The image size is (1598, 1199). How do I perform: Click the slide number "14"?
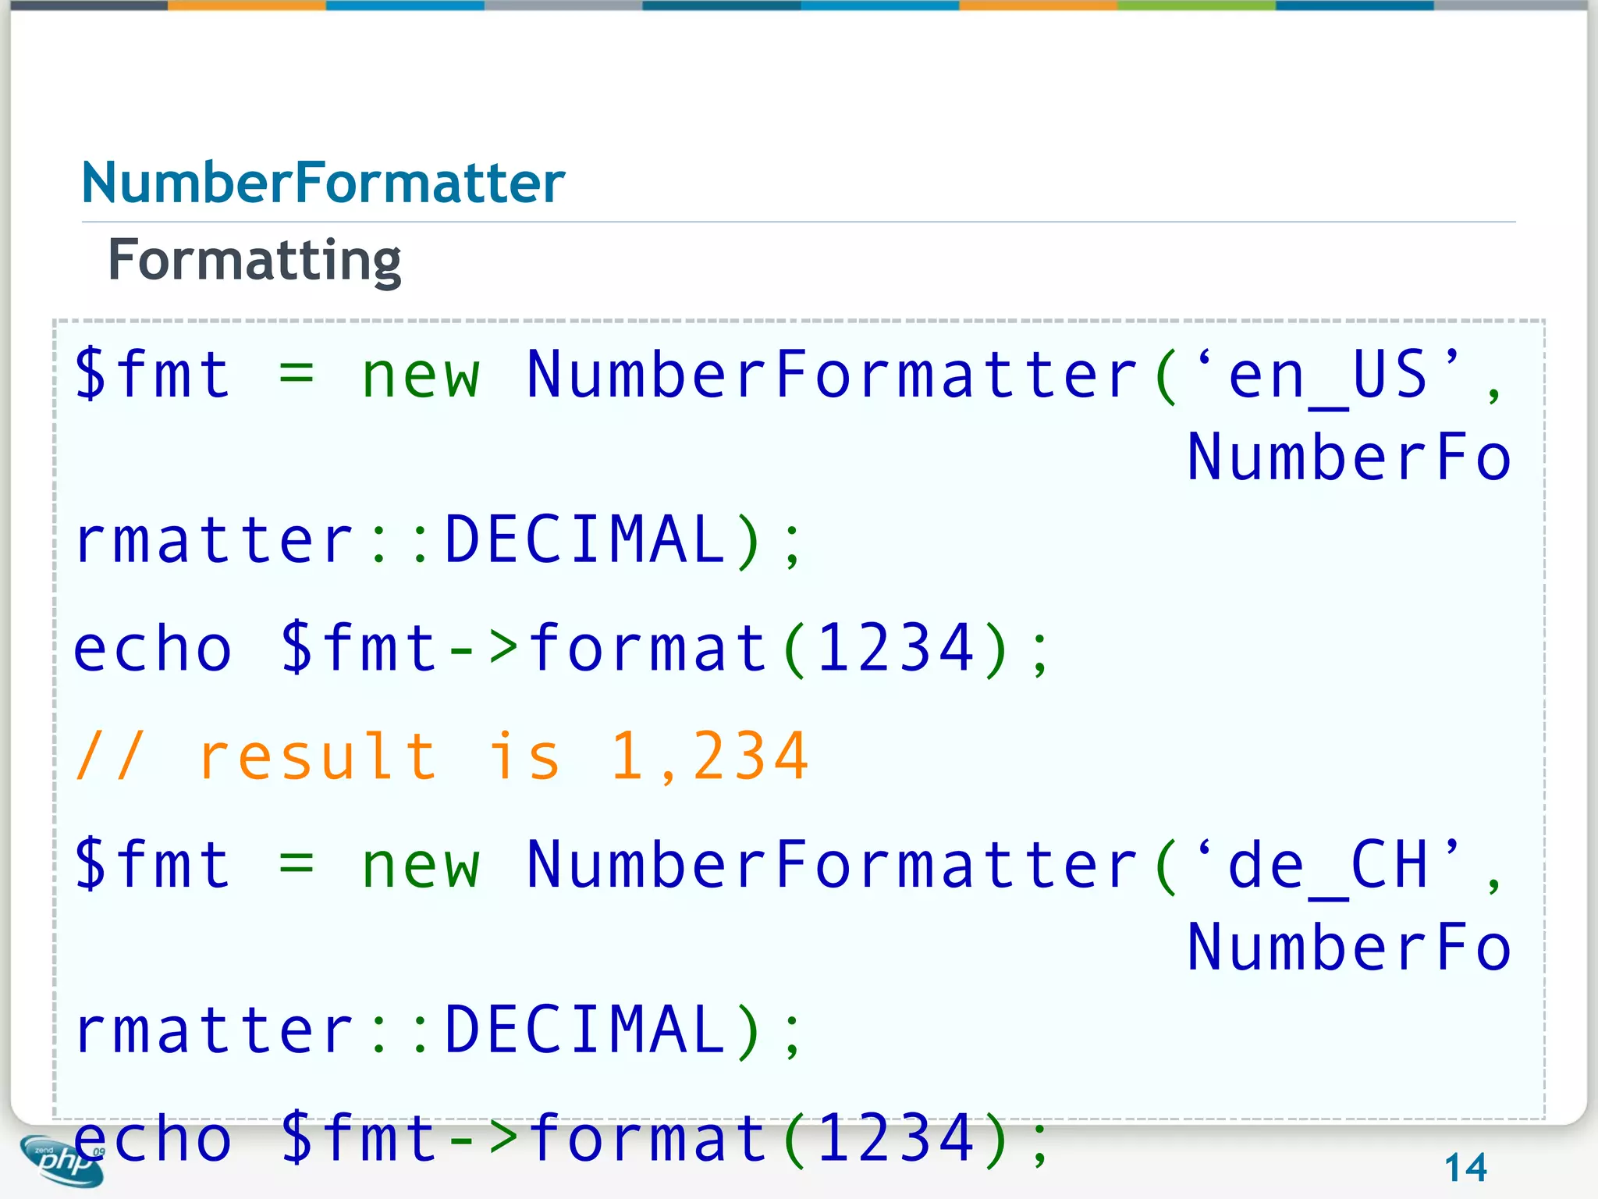tap(1465, 1168)
